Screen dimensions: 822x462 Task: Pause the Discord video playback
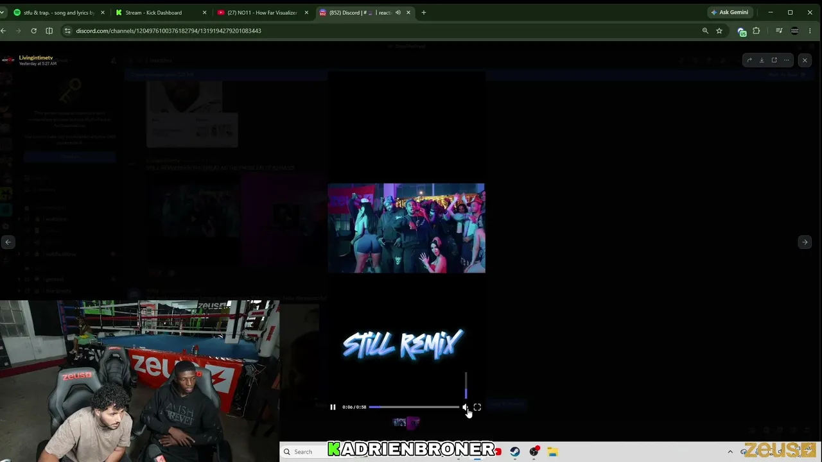coord(333,407)
